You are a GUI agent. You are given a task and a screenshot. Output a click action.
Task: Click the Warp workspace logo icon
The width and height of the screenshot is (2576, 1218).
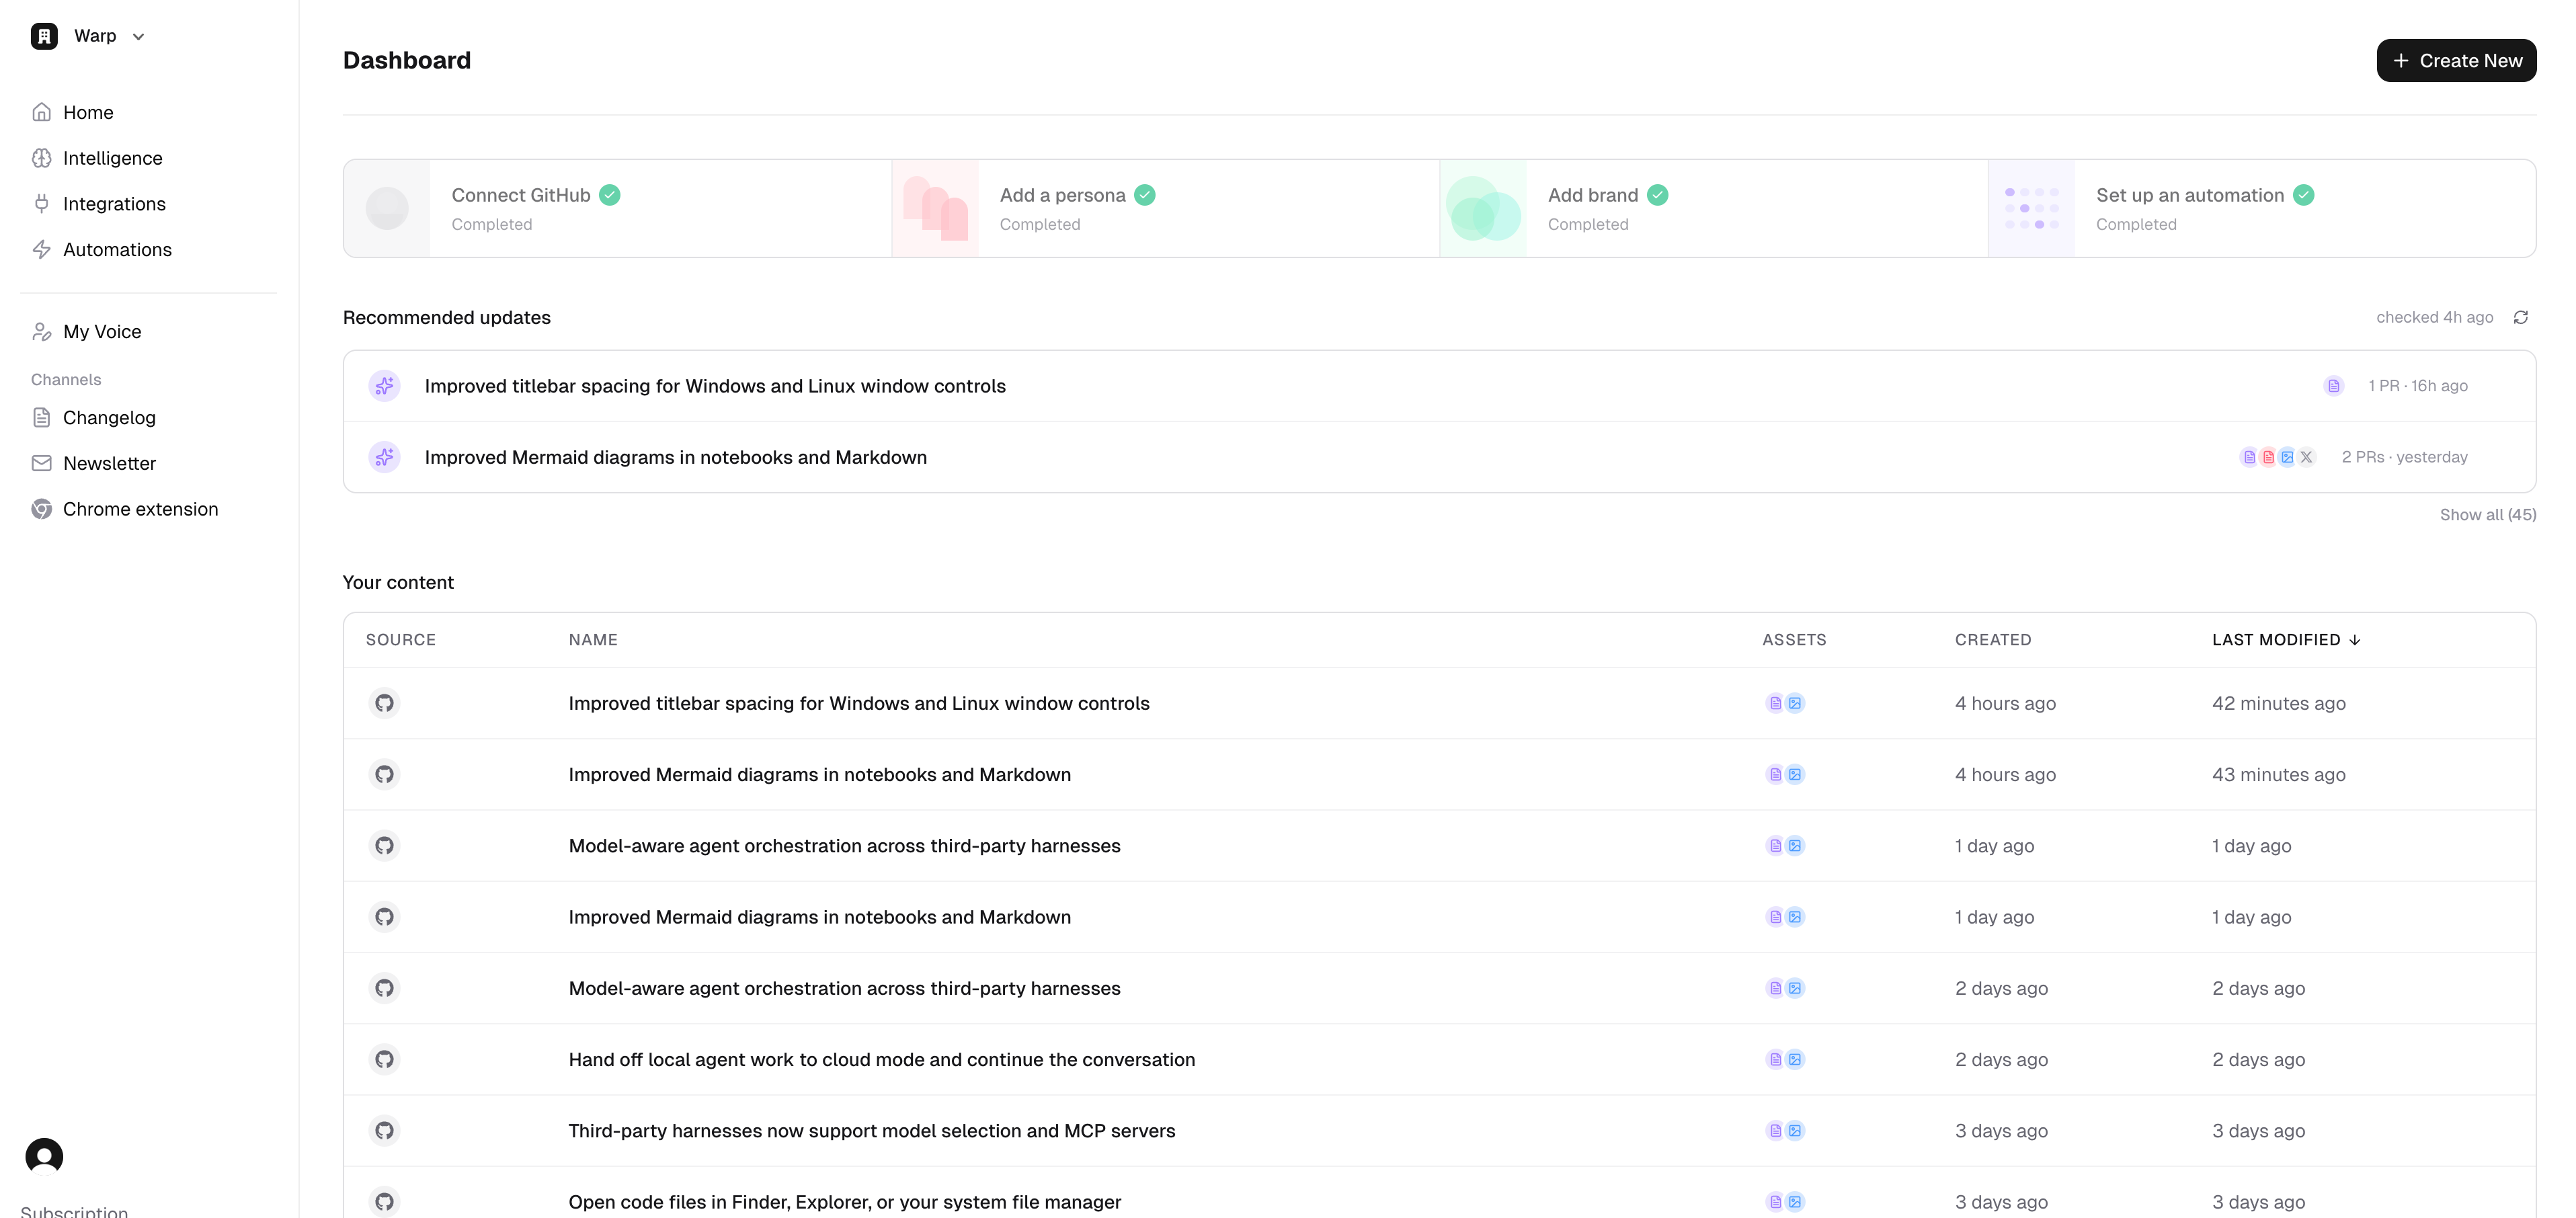point(44,36)
